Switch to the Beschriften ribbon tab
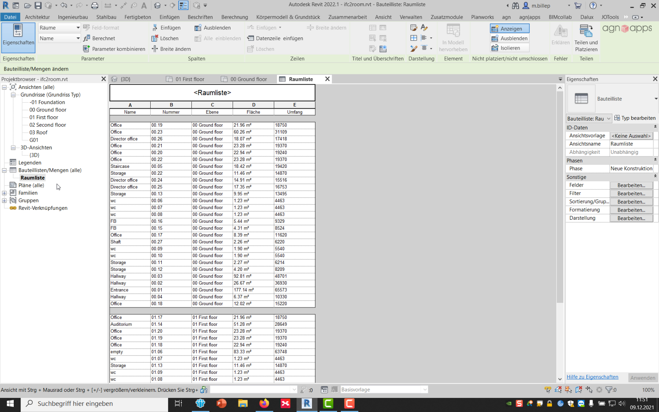659x412 pixels. pos(200,17)
